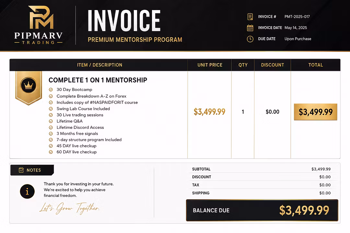Click the Discount column header
The height and width of the screenshot is (233, 350).
coord(273,65)
